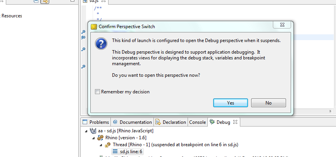Viewport: 336px width, 157px height.
Task: Close the Debug view tab
Action: click(235, 122)
